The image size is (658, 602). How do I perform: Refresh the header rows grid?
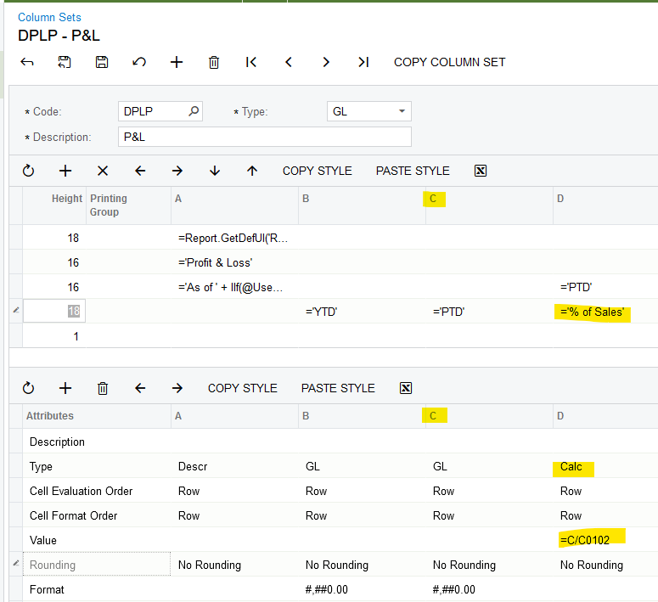28,171
